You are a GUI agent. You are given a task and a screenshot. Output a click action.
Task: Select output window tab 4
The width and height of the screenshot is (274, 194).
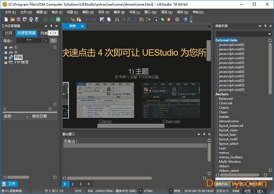point(88,184)
